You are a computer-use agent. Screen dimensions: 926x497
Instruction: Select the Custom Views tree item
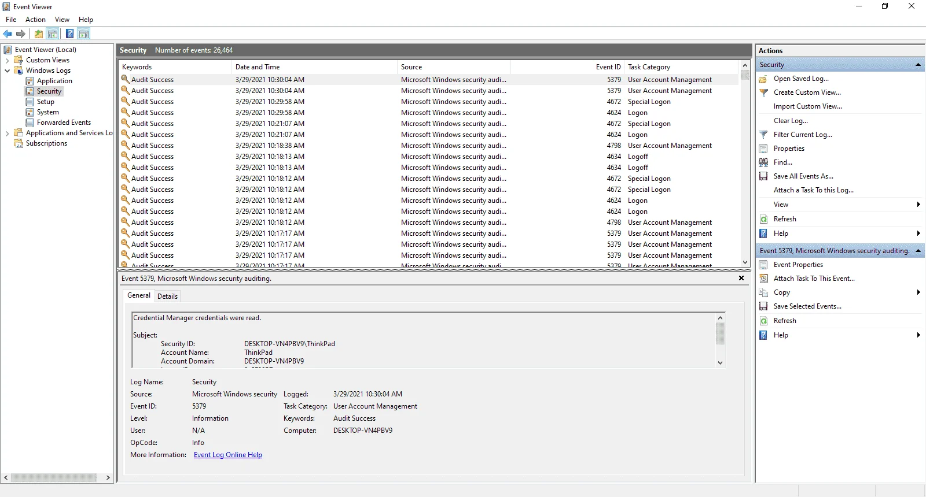coord(47,60)
